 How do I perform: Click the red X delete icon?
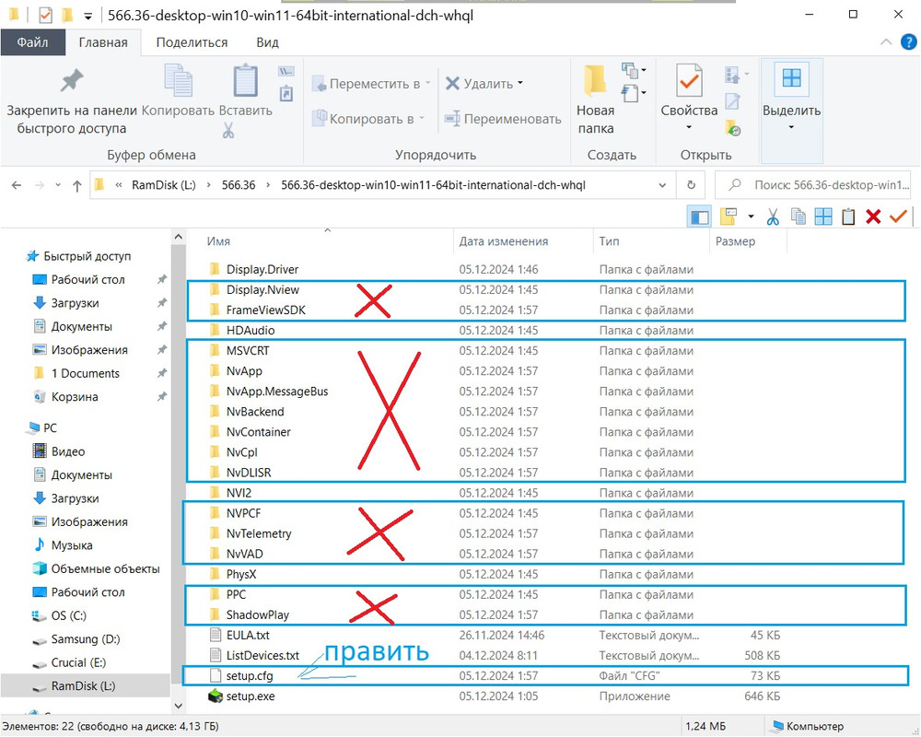(873, 216)
